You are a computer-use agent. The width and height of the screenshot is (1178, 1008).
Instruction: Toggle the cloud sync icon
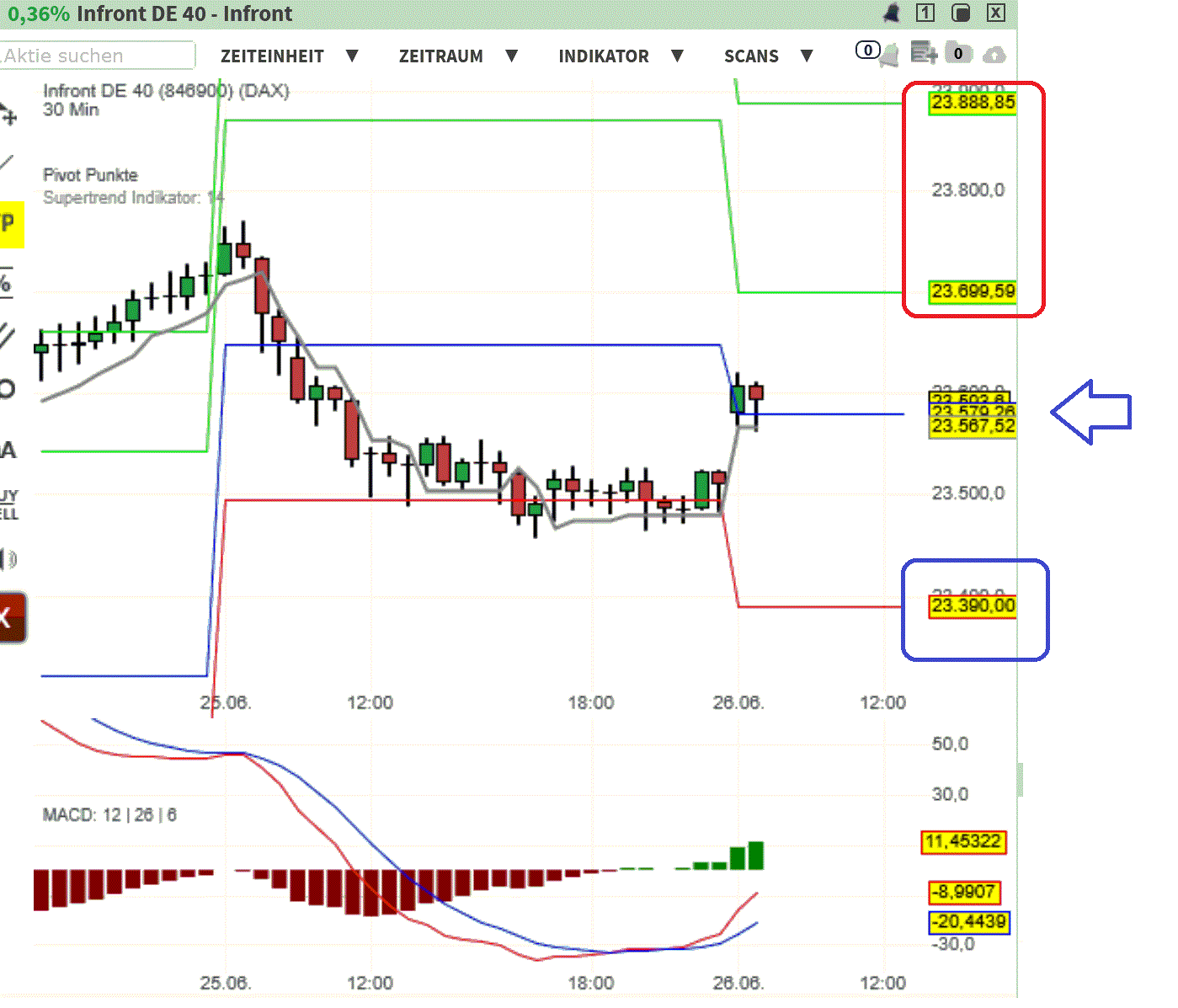point(994,55)
